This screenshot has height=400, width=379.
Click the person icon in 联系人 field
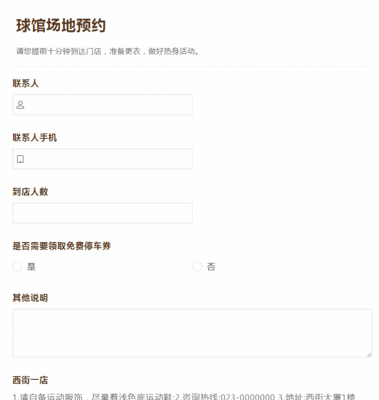point(20,105)
